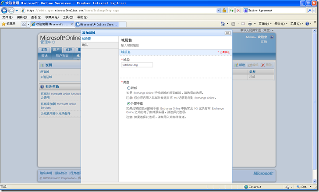Click the security lock icon
The image size is (319, 192).
[x=224, y=11]
